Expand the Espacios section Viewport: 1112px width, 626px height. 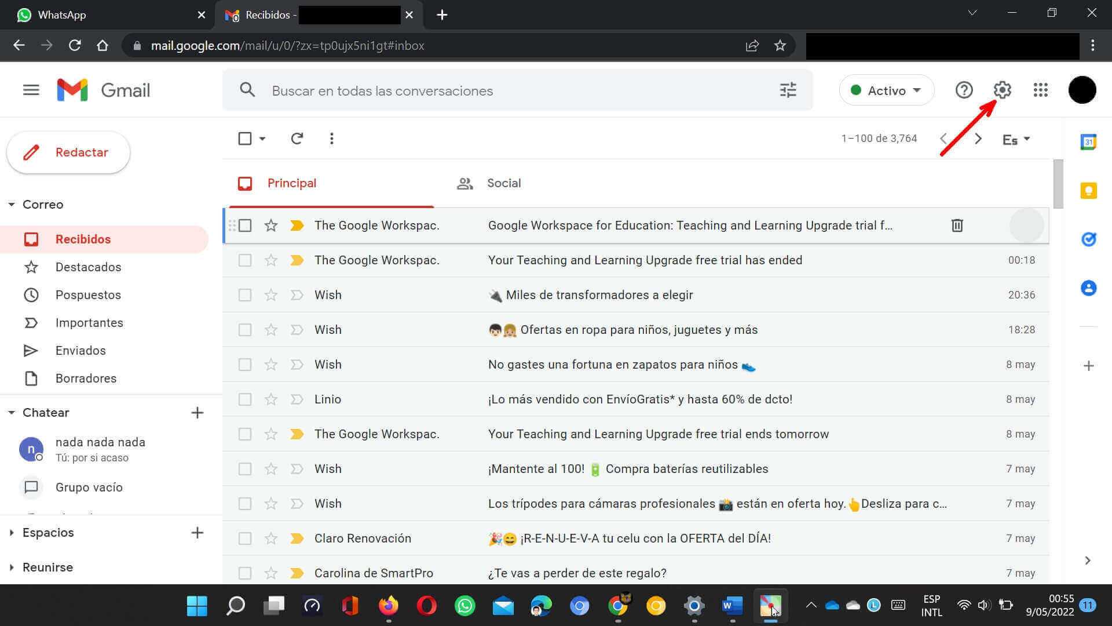click(x=11, y=533)
